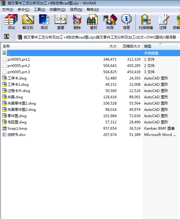The width and height of the screenshot is (180, 219).
Task: Select file prt0005.prt.2
Action: 19,66
